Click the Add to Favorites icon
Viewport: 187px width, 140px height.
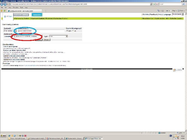(4, 11)
